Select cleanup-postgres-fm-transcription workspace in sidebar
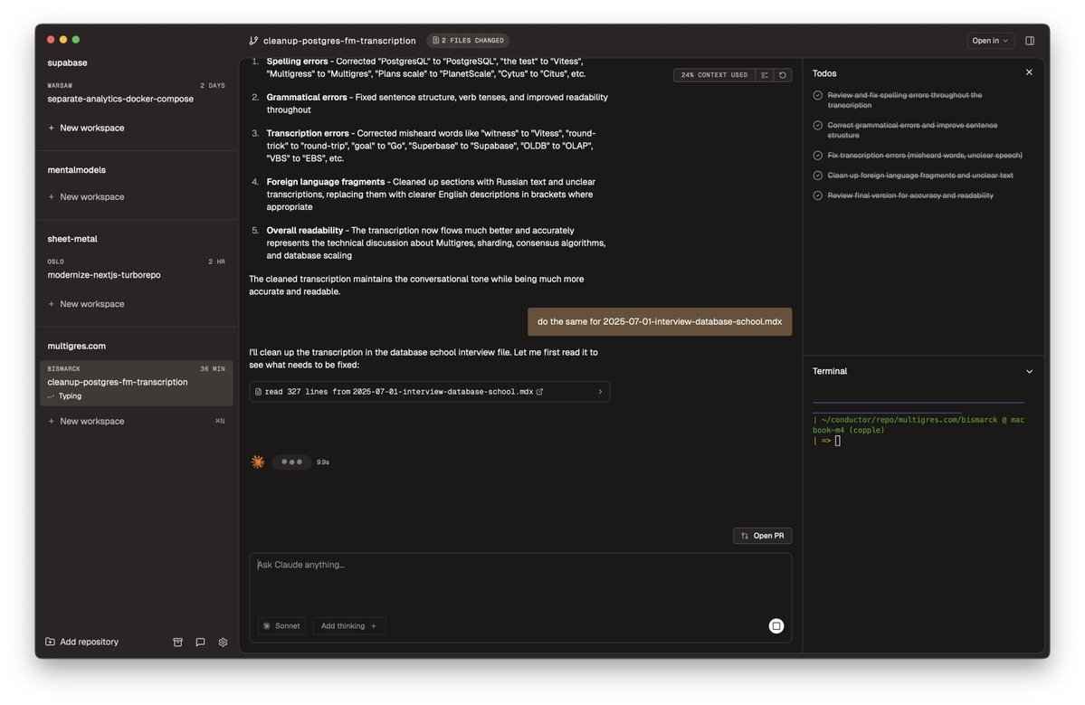Viewport: 1085px width, 705px height. tap(137, 383)
